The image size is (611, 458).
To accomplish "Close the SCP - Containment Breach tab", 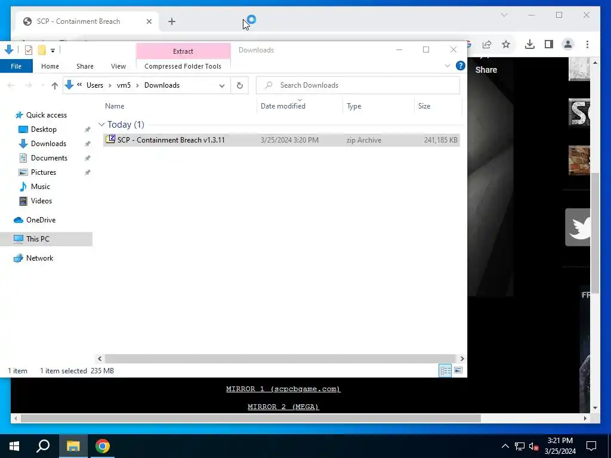I will click(149, 21).
